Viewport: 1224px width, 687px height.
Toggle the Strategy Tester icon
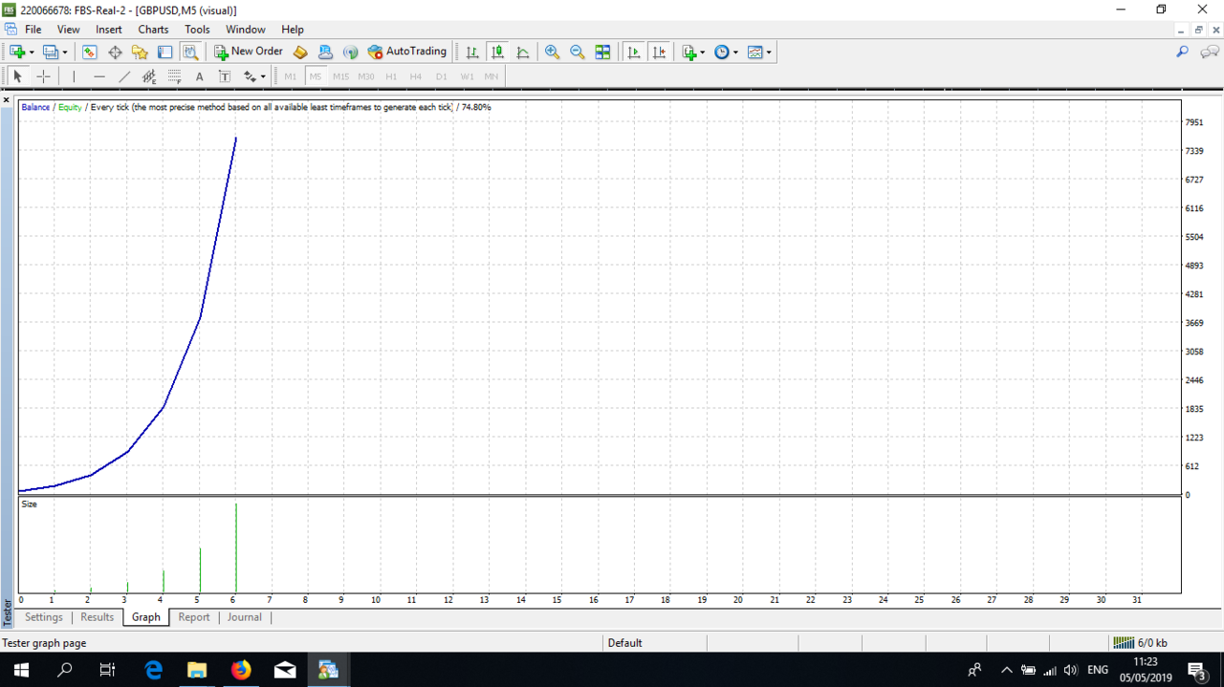[190, 52]
